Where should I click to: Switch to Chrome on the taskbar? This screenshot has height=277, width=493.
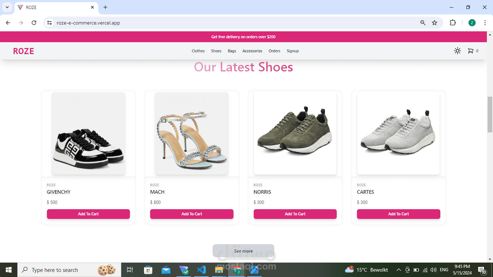pyautogui.click(x=237, y=270)
